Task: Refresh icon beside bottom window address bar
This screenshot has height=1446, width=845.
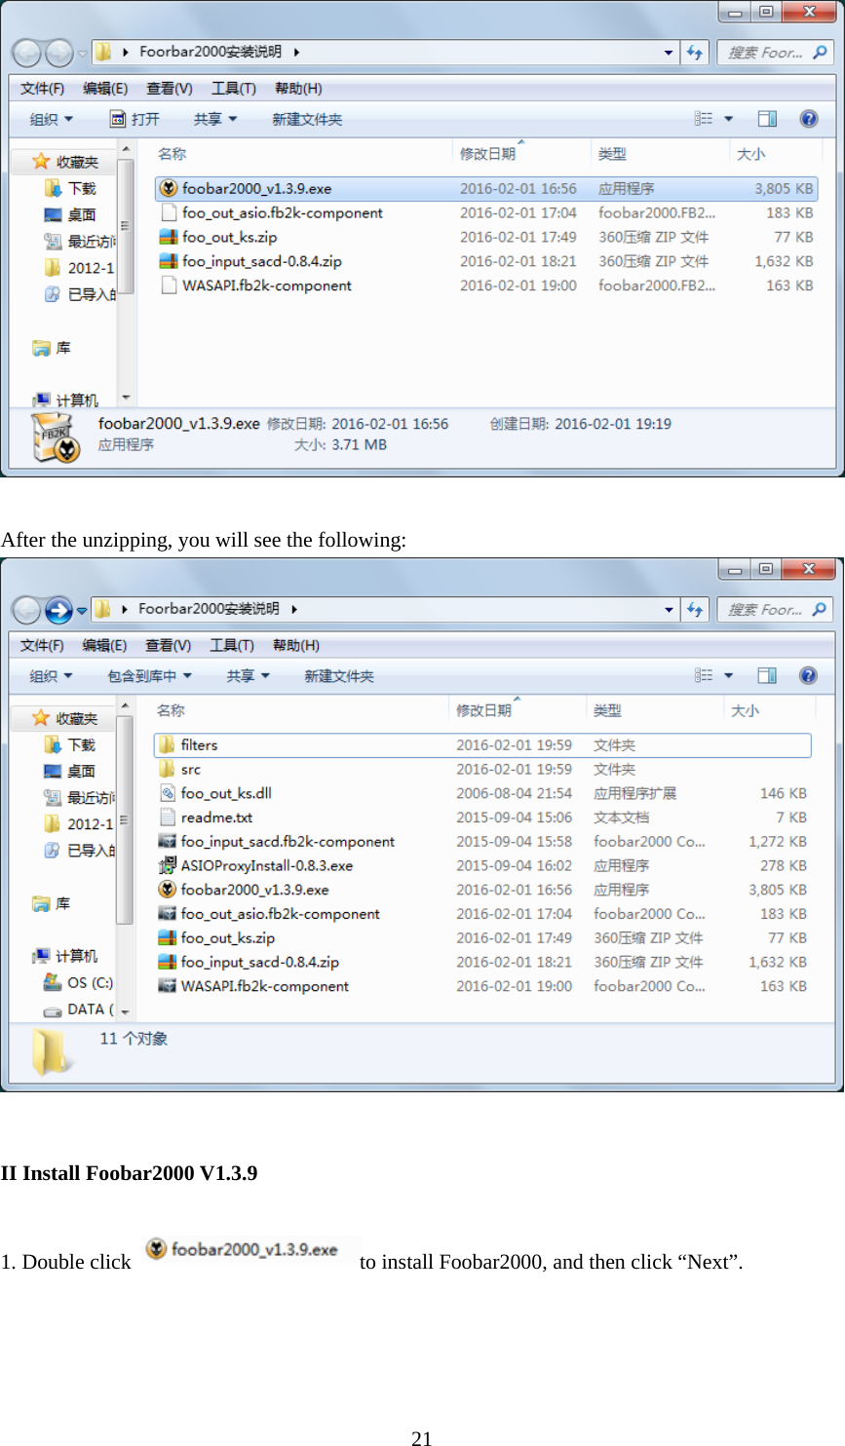Action: [695, 610]
